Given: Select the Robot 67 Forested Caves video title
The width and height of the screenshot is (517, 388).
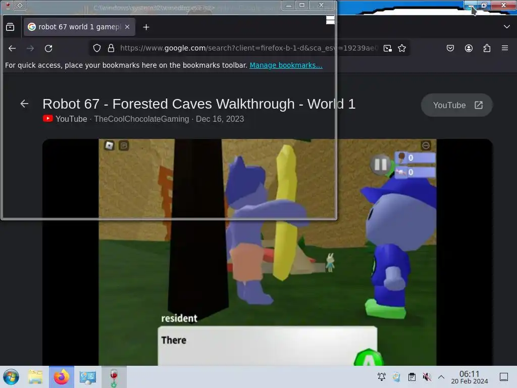Looking at the screenshot, I should point(199,104).
